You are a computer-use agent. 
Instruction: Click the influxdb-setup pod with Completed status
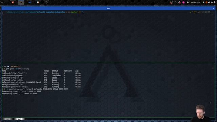pos(12,76)
